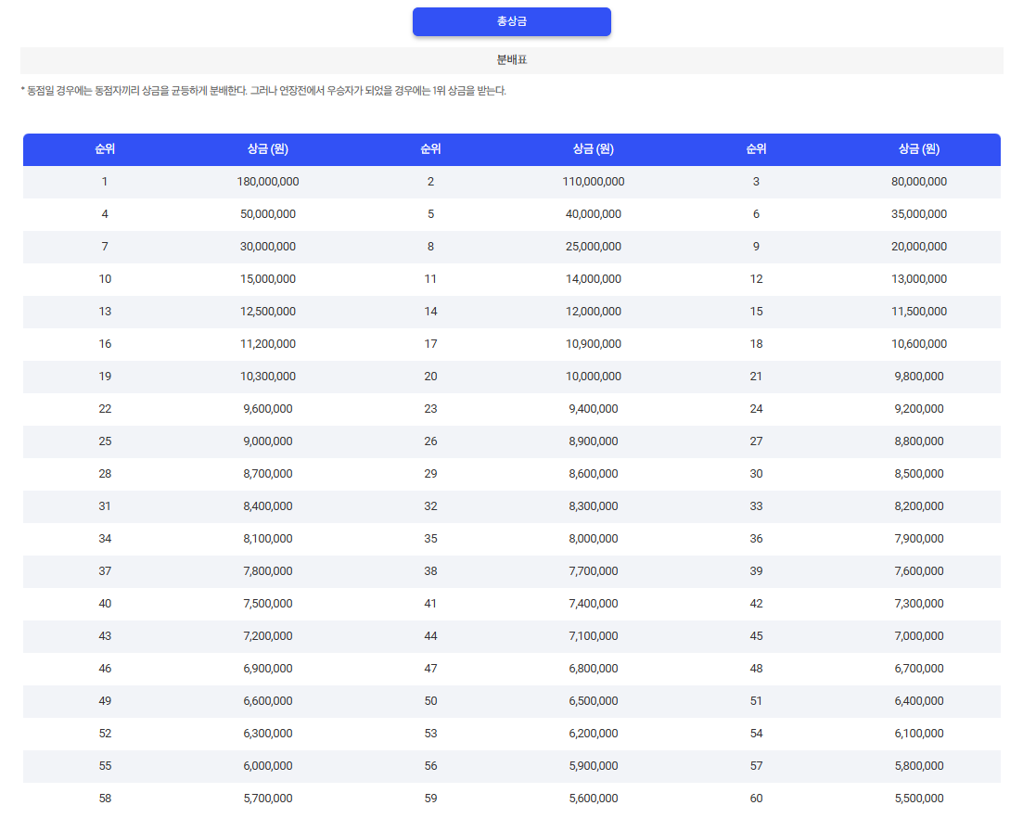Select the 8,500,000 value

coord(918,474)
